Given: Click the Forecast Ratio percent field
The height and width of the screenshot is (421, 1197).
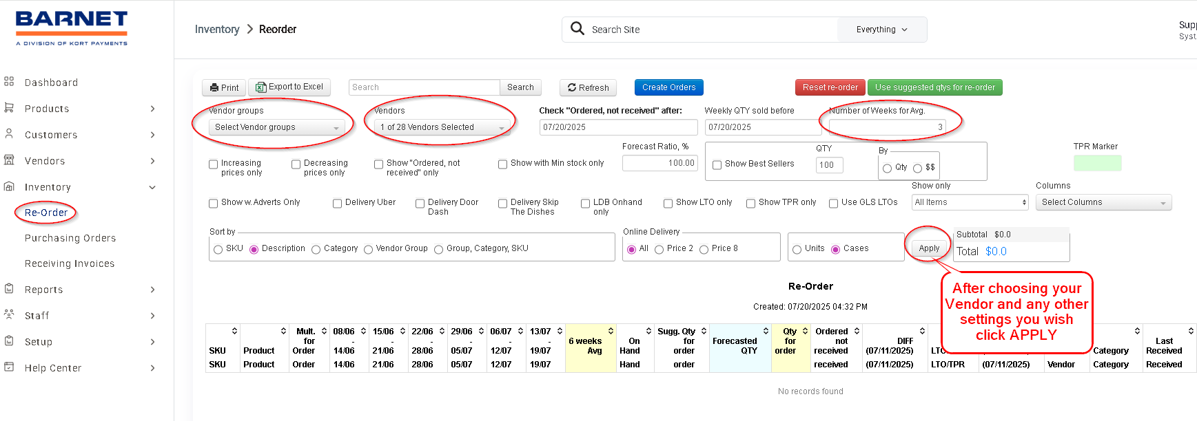Looking at the screenshot, I should [x=660, y=163].
